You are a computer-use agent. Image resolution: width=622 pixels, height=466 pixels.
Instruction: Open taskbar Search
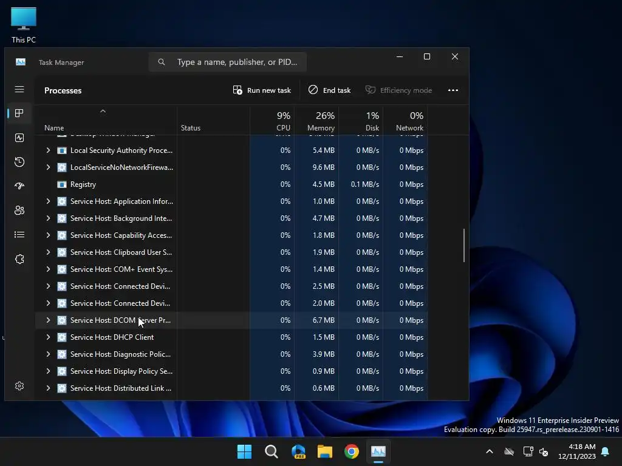pyautogui.click(x=272, y=451)
